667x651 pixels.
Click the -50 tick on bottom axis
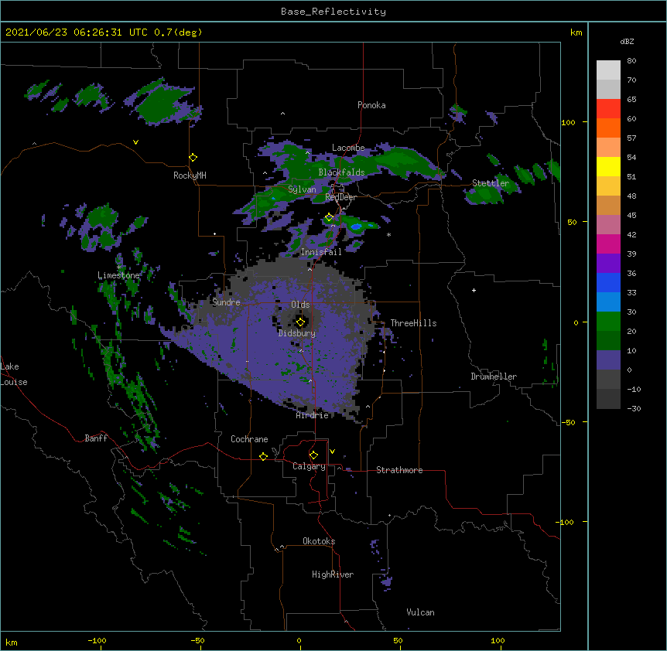pyautogui.click(x=197, y=640)
